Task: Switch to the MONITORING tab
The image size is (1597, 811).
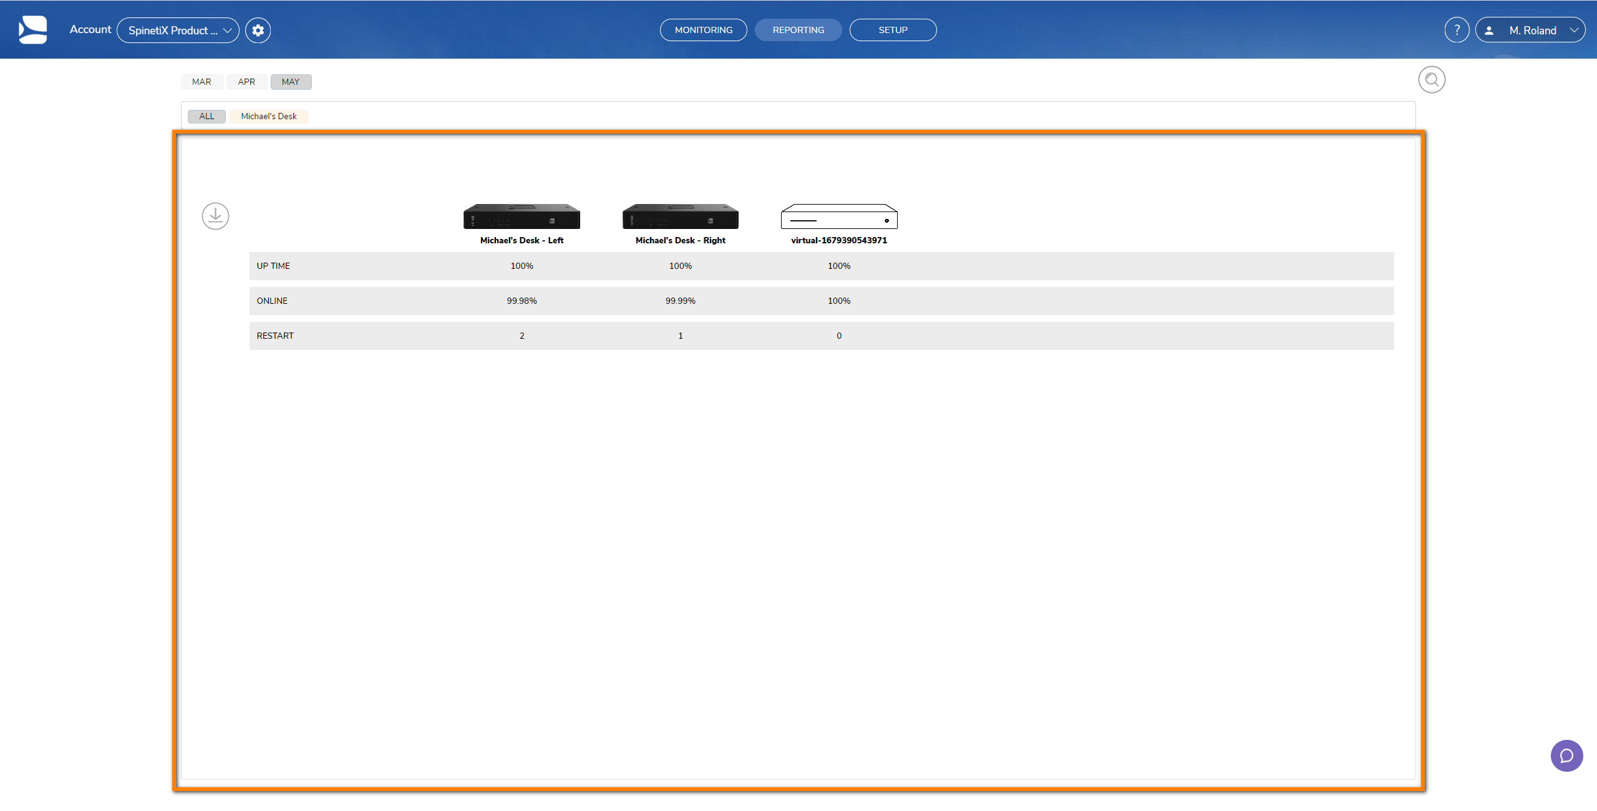Action: [704, 30]
